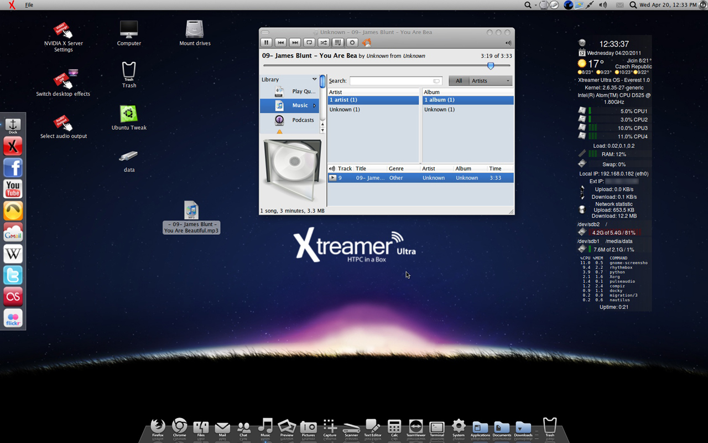This screenshot has width=708, height=443.
Task: Click the sidebar scrollbar down arrow
Action: (x=322, y=131)
